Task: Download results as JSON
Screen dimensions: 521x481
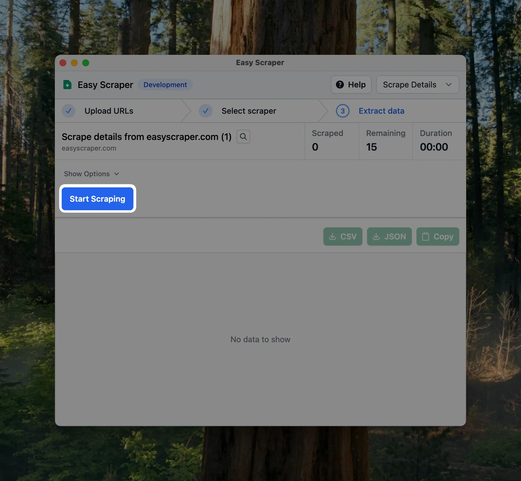Action: coord(389,237)
